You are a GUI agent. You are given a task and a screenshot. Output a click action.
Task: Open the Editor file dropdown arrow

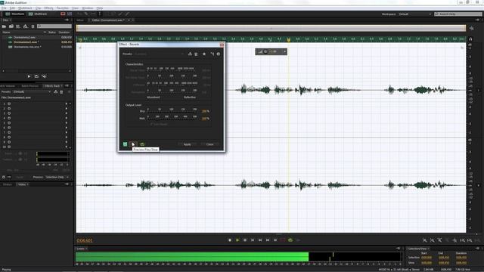tap(129, 20)
